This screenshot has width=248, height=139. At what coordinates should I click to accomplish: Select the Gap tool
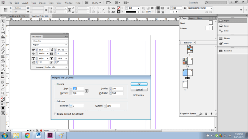coord(3,33)
